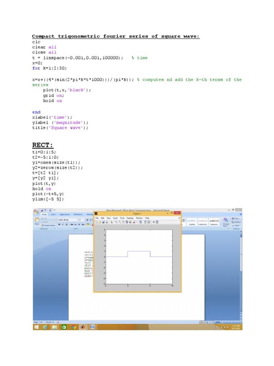Open MATLAB from the Windows taskbar

click(x=82, y=327)
